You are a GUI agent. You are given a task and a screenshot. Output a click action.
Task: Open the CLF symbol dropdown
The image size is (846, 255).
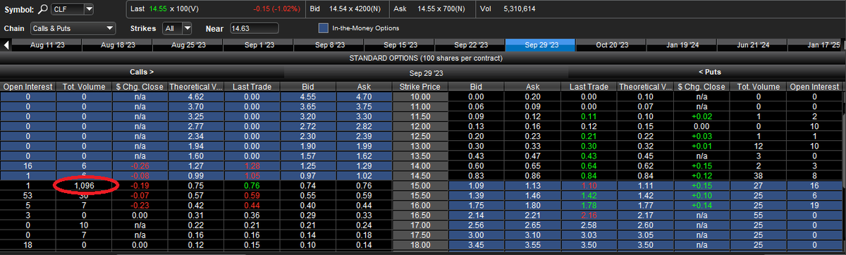coord(88,9)
